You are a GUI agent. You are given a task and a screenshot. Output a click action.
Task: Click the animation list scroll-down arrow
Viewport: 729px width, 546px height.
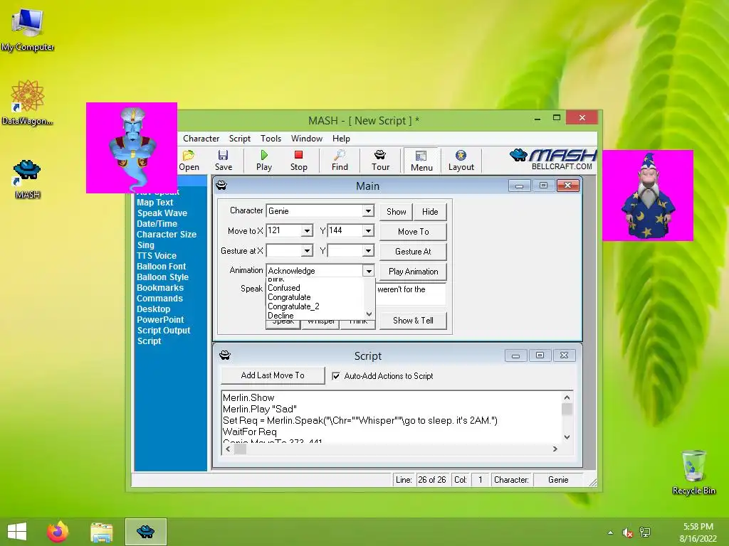369,314
